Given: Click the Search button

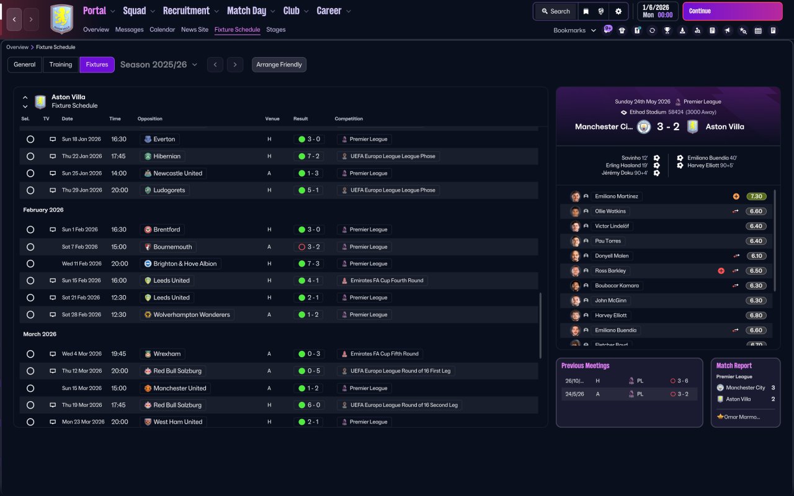Looking at the screenshot, I should 555,11.
